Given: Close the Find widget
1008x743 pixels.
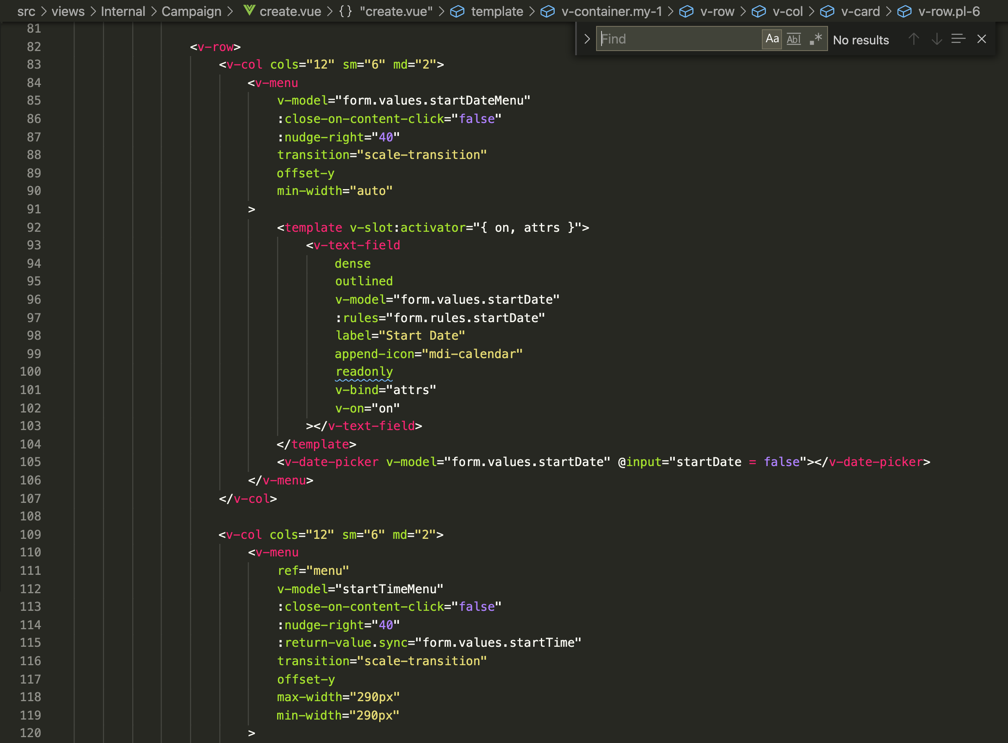Looking at the screenshot, I should click(982, 39).
